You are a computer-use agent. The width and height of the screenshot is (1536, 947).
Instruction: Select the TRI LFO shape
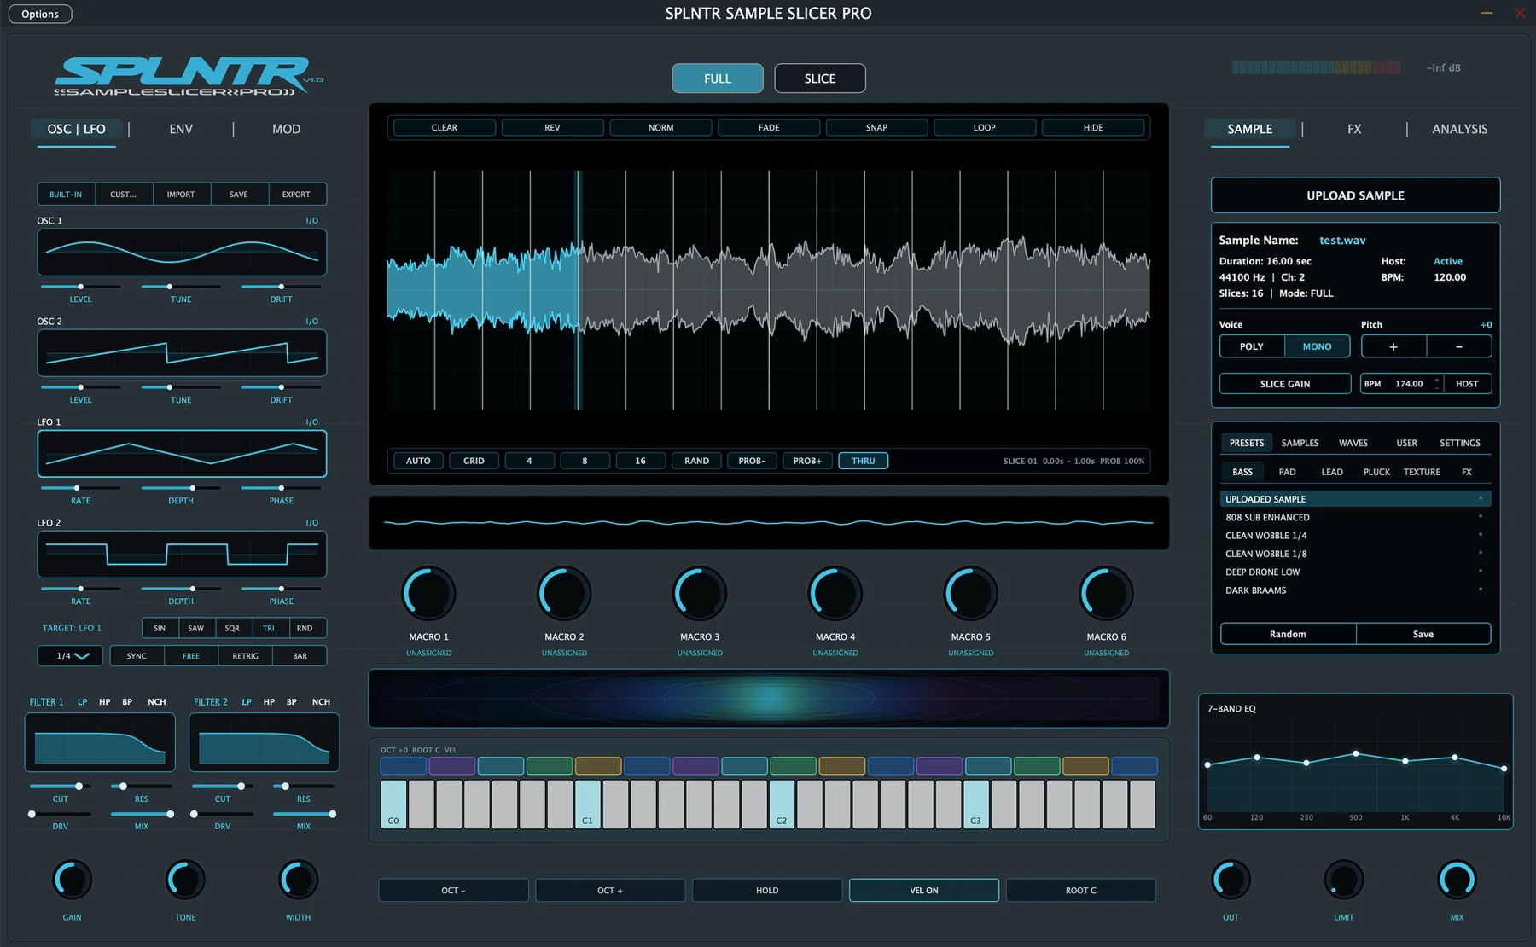[269, 628]
